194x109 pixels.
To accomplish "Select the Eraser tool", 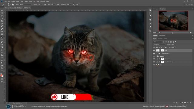I will pos(2,45).
